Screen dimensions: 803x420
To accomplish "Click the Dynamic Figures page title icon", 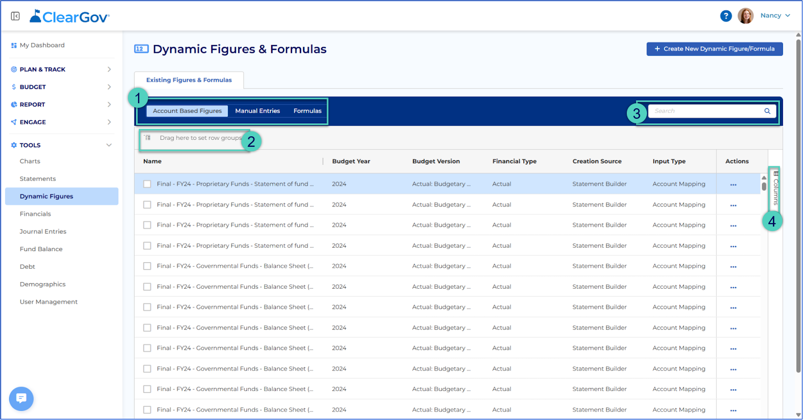I will [x=141, y=49].
